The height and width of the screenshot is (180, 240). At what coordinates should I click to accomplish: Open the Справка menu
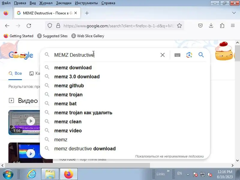coord(108,3)
